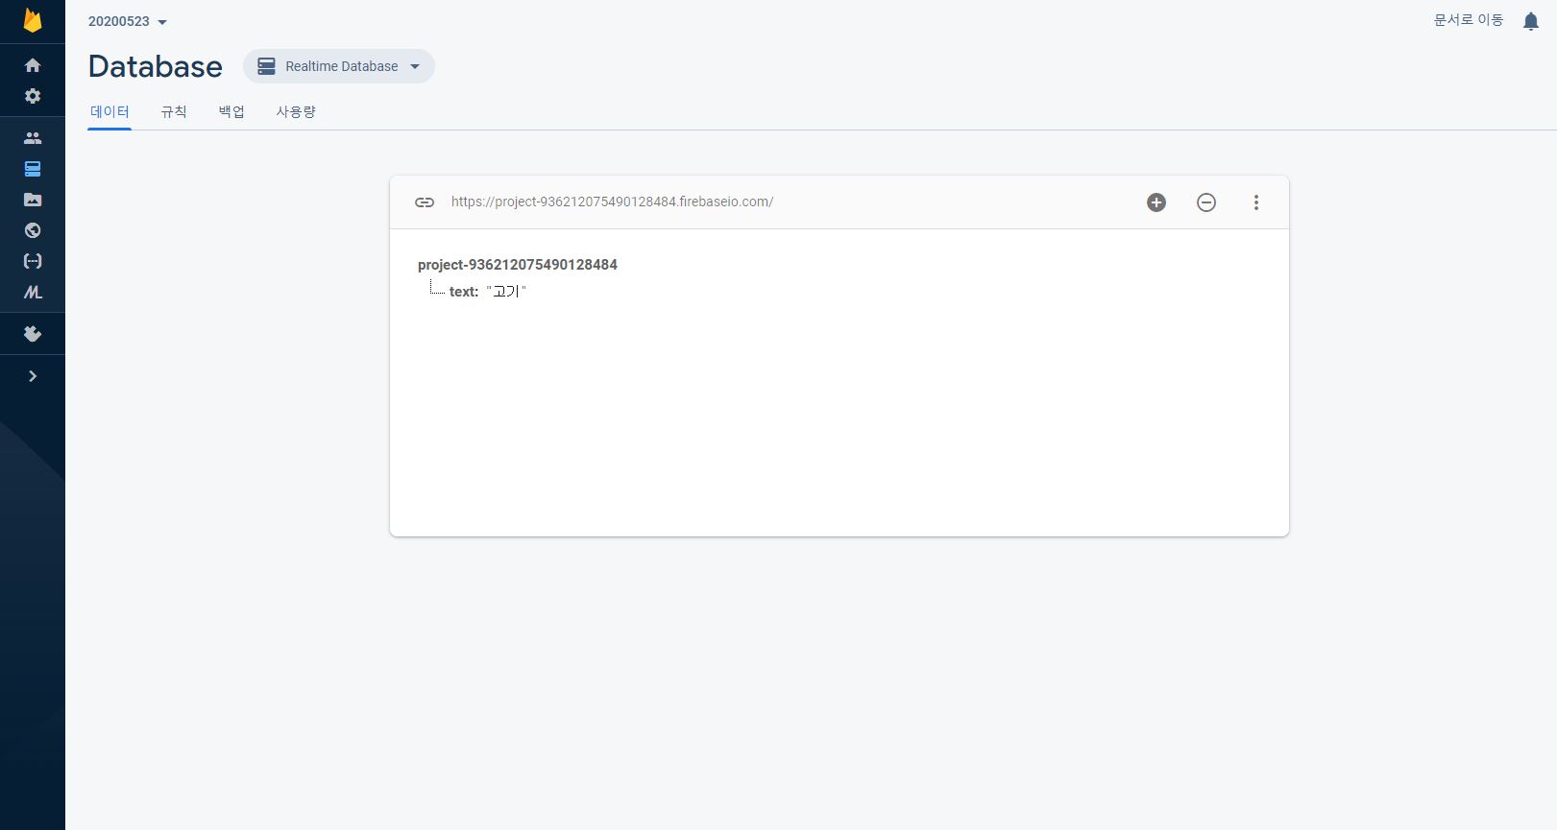Edit the "고기" value field
This screenshot has width=1557, height=830.
(x=506, y=292)
